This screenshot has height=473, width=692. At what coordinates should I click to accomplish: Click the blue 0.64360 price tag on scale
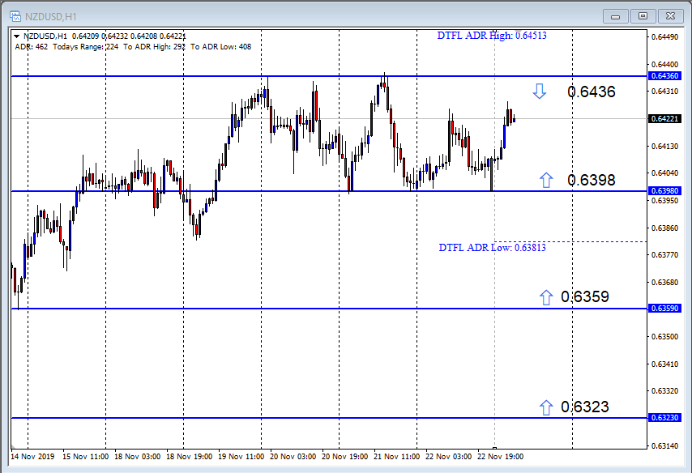[x=664, y=76]
